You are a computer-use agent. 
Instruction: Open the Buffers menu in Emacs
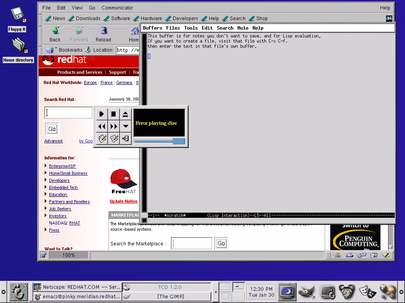[x=152, y=28]
